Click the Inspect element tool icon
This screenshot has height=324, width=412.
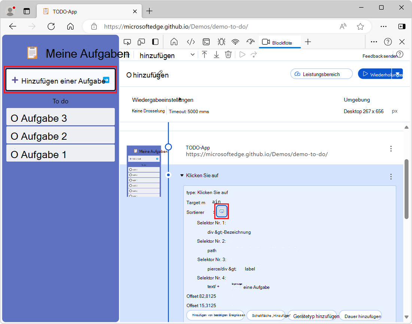(127, 42)
